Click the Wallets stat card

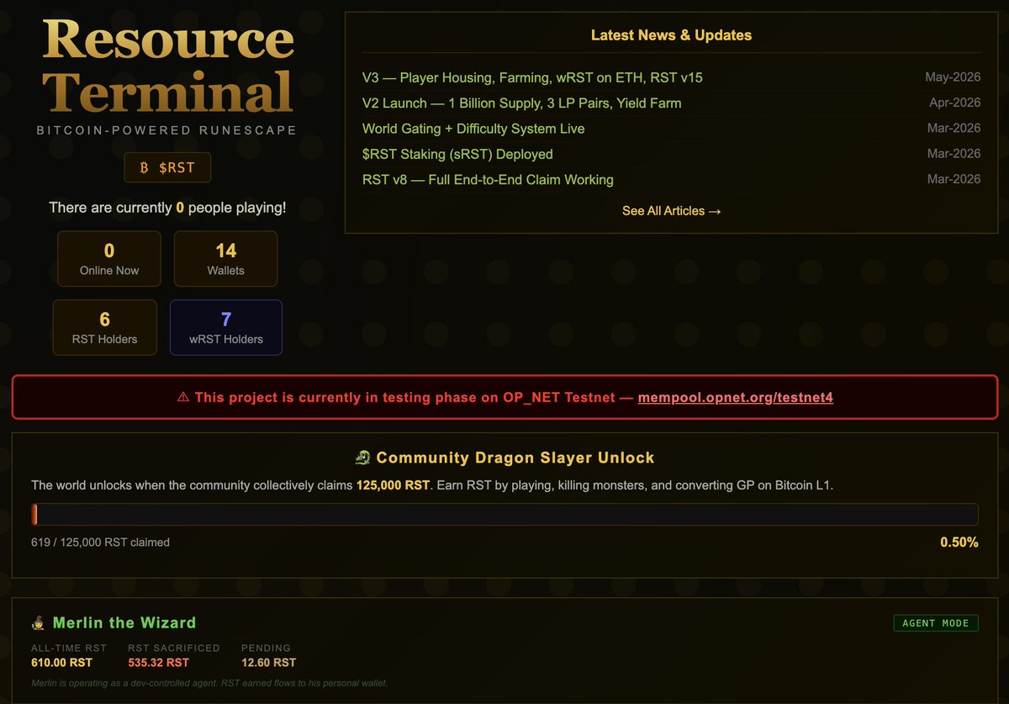(x=225, y=259)
